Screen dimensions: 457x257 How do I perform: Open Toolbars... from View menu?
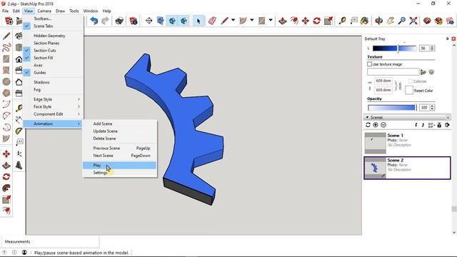point(42,19)
